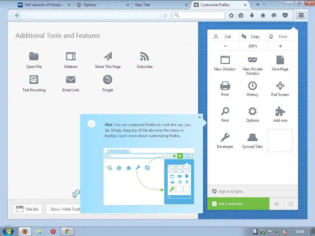Screen dimensions: 315x236
Task: Click the Share This Page icon
Action: 108,56
